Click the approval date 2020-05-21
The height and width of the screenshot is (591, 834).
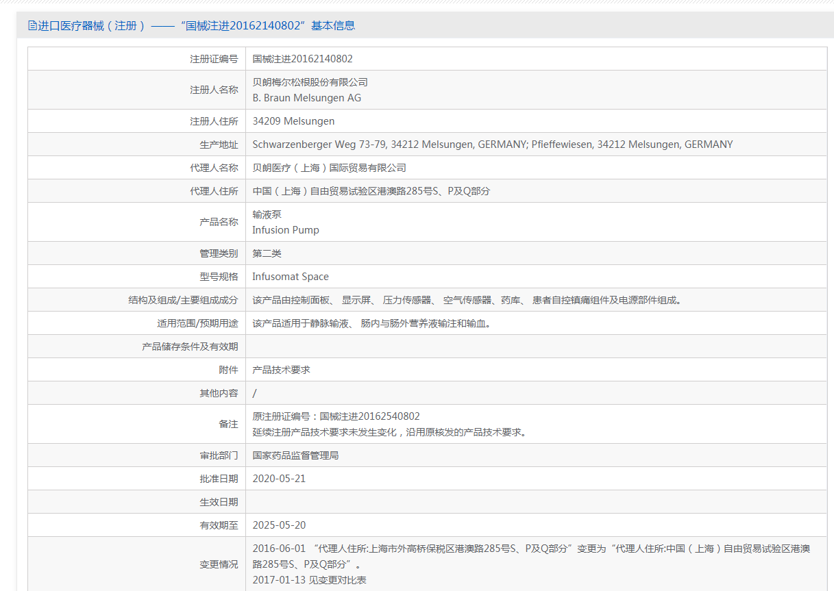click(x=279, y=479)
